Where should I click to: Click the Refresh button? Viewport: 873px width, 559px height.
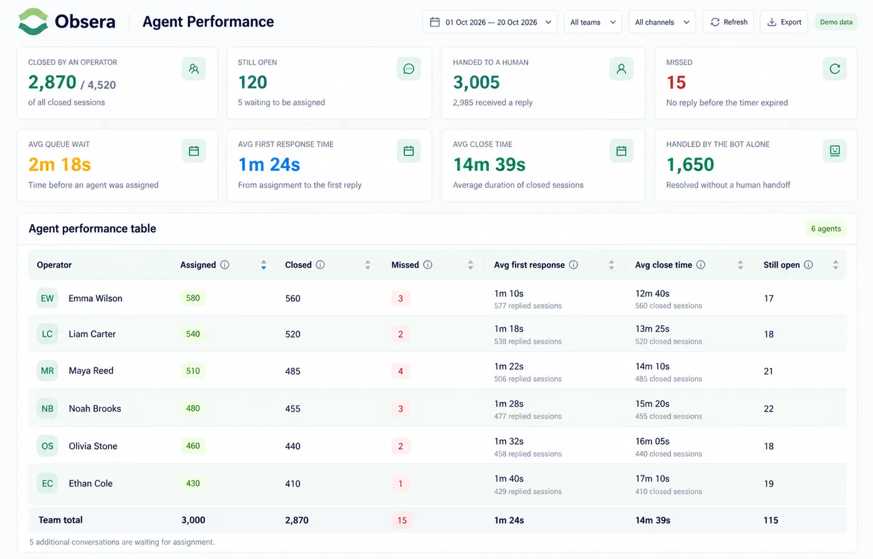728,22
